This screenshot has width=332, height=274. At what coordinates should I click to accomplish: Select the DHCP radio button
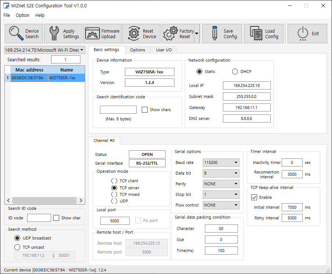tap(235, 72)
